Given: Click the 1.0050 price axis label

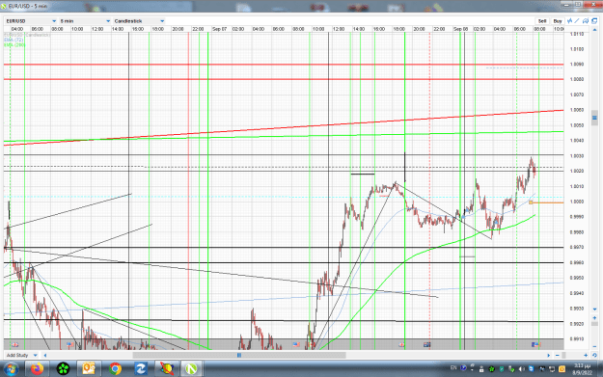Looking at the screenshot, I should [577, 125].
